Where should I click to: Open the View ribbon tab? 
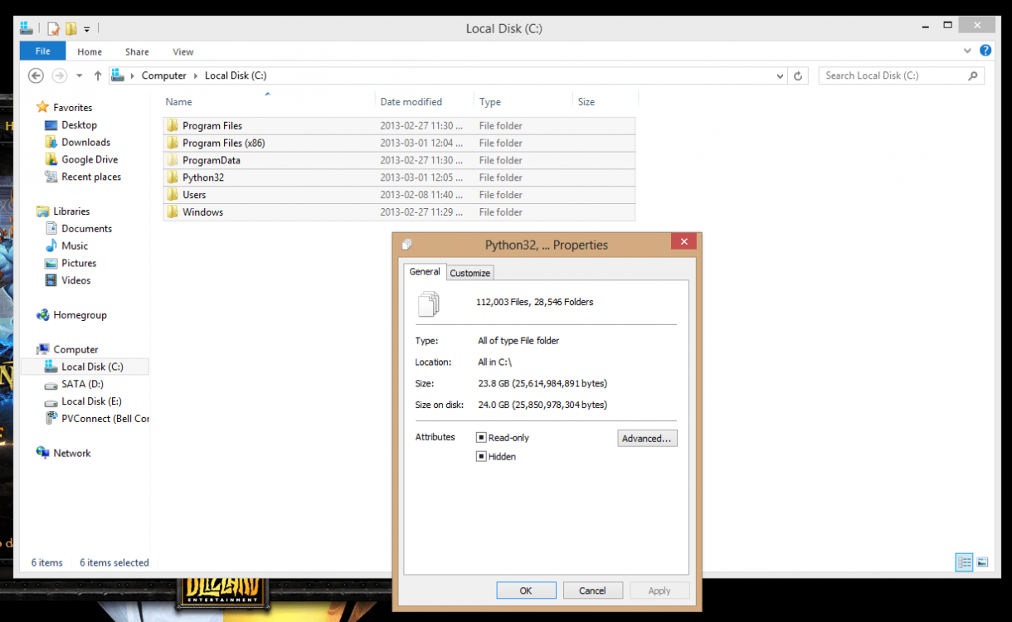click(182, 51)
